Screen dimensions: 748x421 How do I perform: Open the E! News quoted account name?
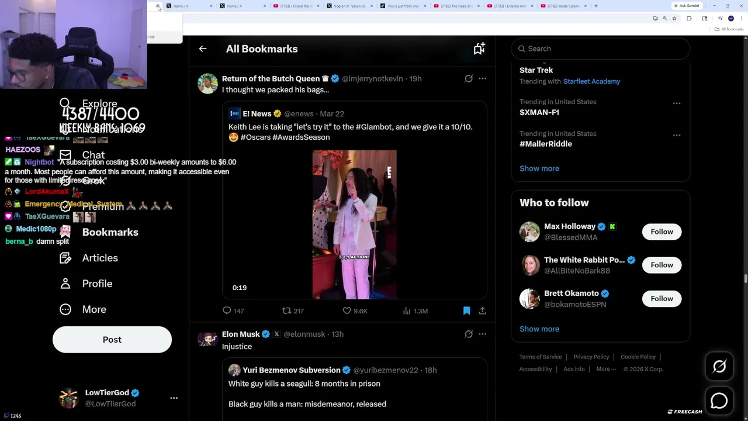(x=257, y=113)
